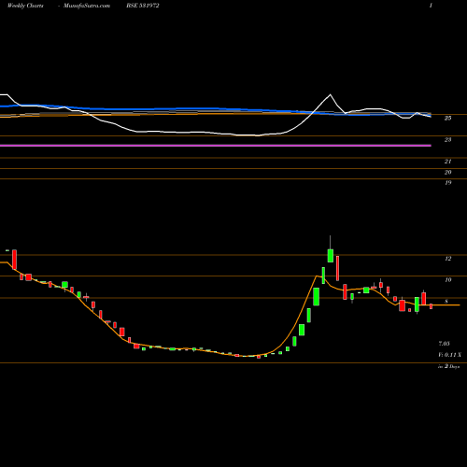Click the magenta horizontal indicator line
467x467 pixels.
pos(216,146)
